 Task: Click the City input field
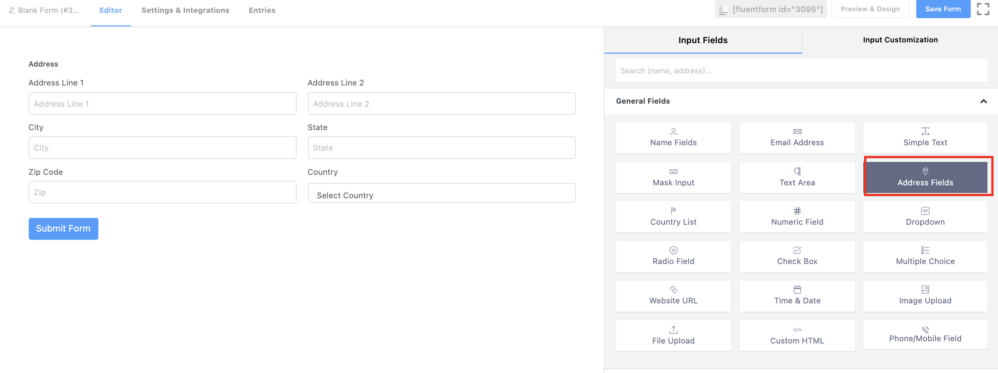coord(162,148)
